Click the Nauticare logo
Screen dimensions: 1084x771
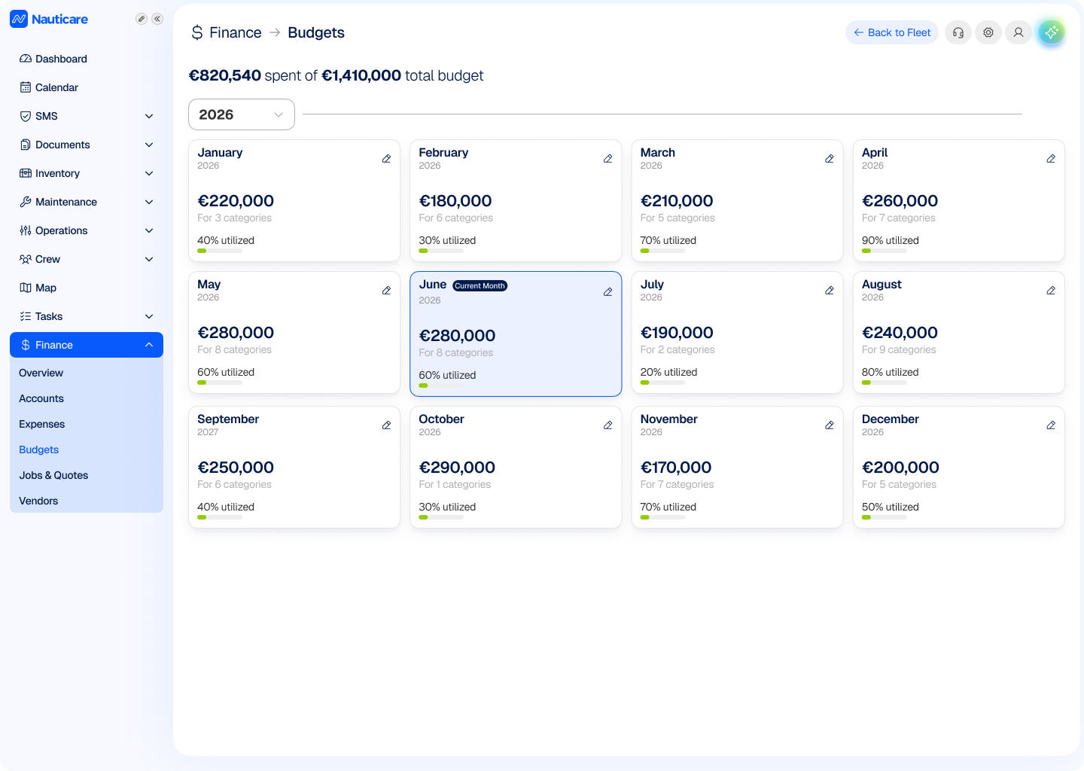50,19
